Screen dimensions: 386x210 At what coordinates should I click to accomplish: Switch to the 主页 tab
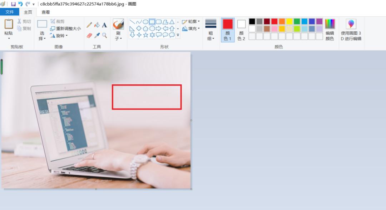pyautogui.click(x=28, y=12)
